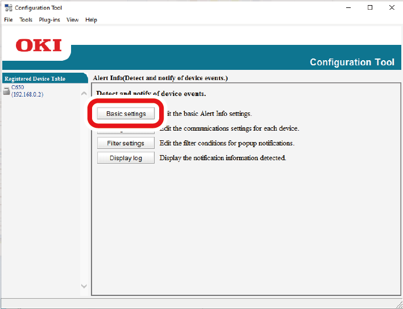403x309 pixels.
Task: Click the Display log button
Action: point(126,158)
